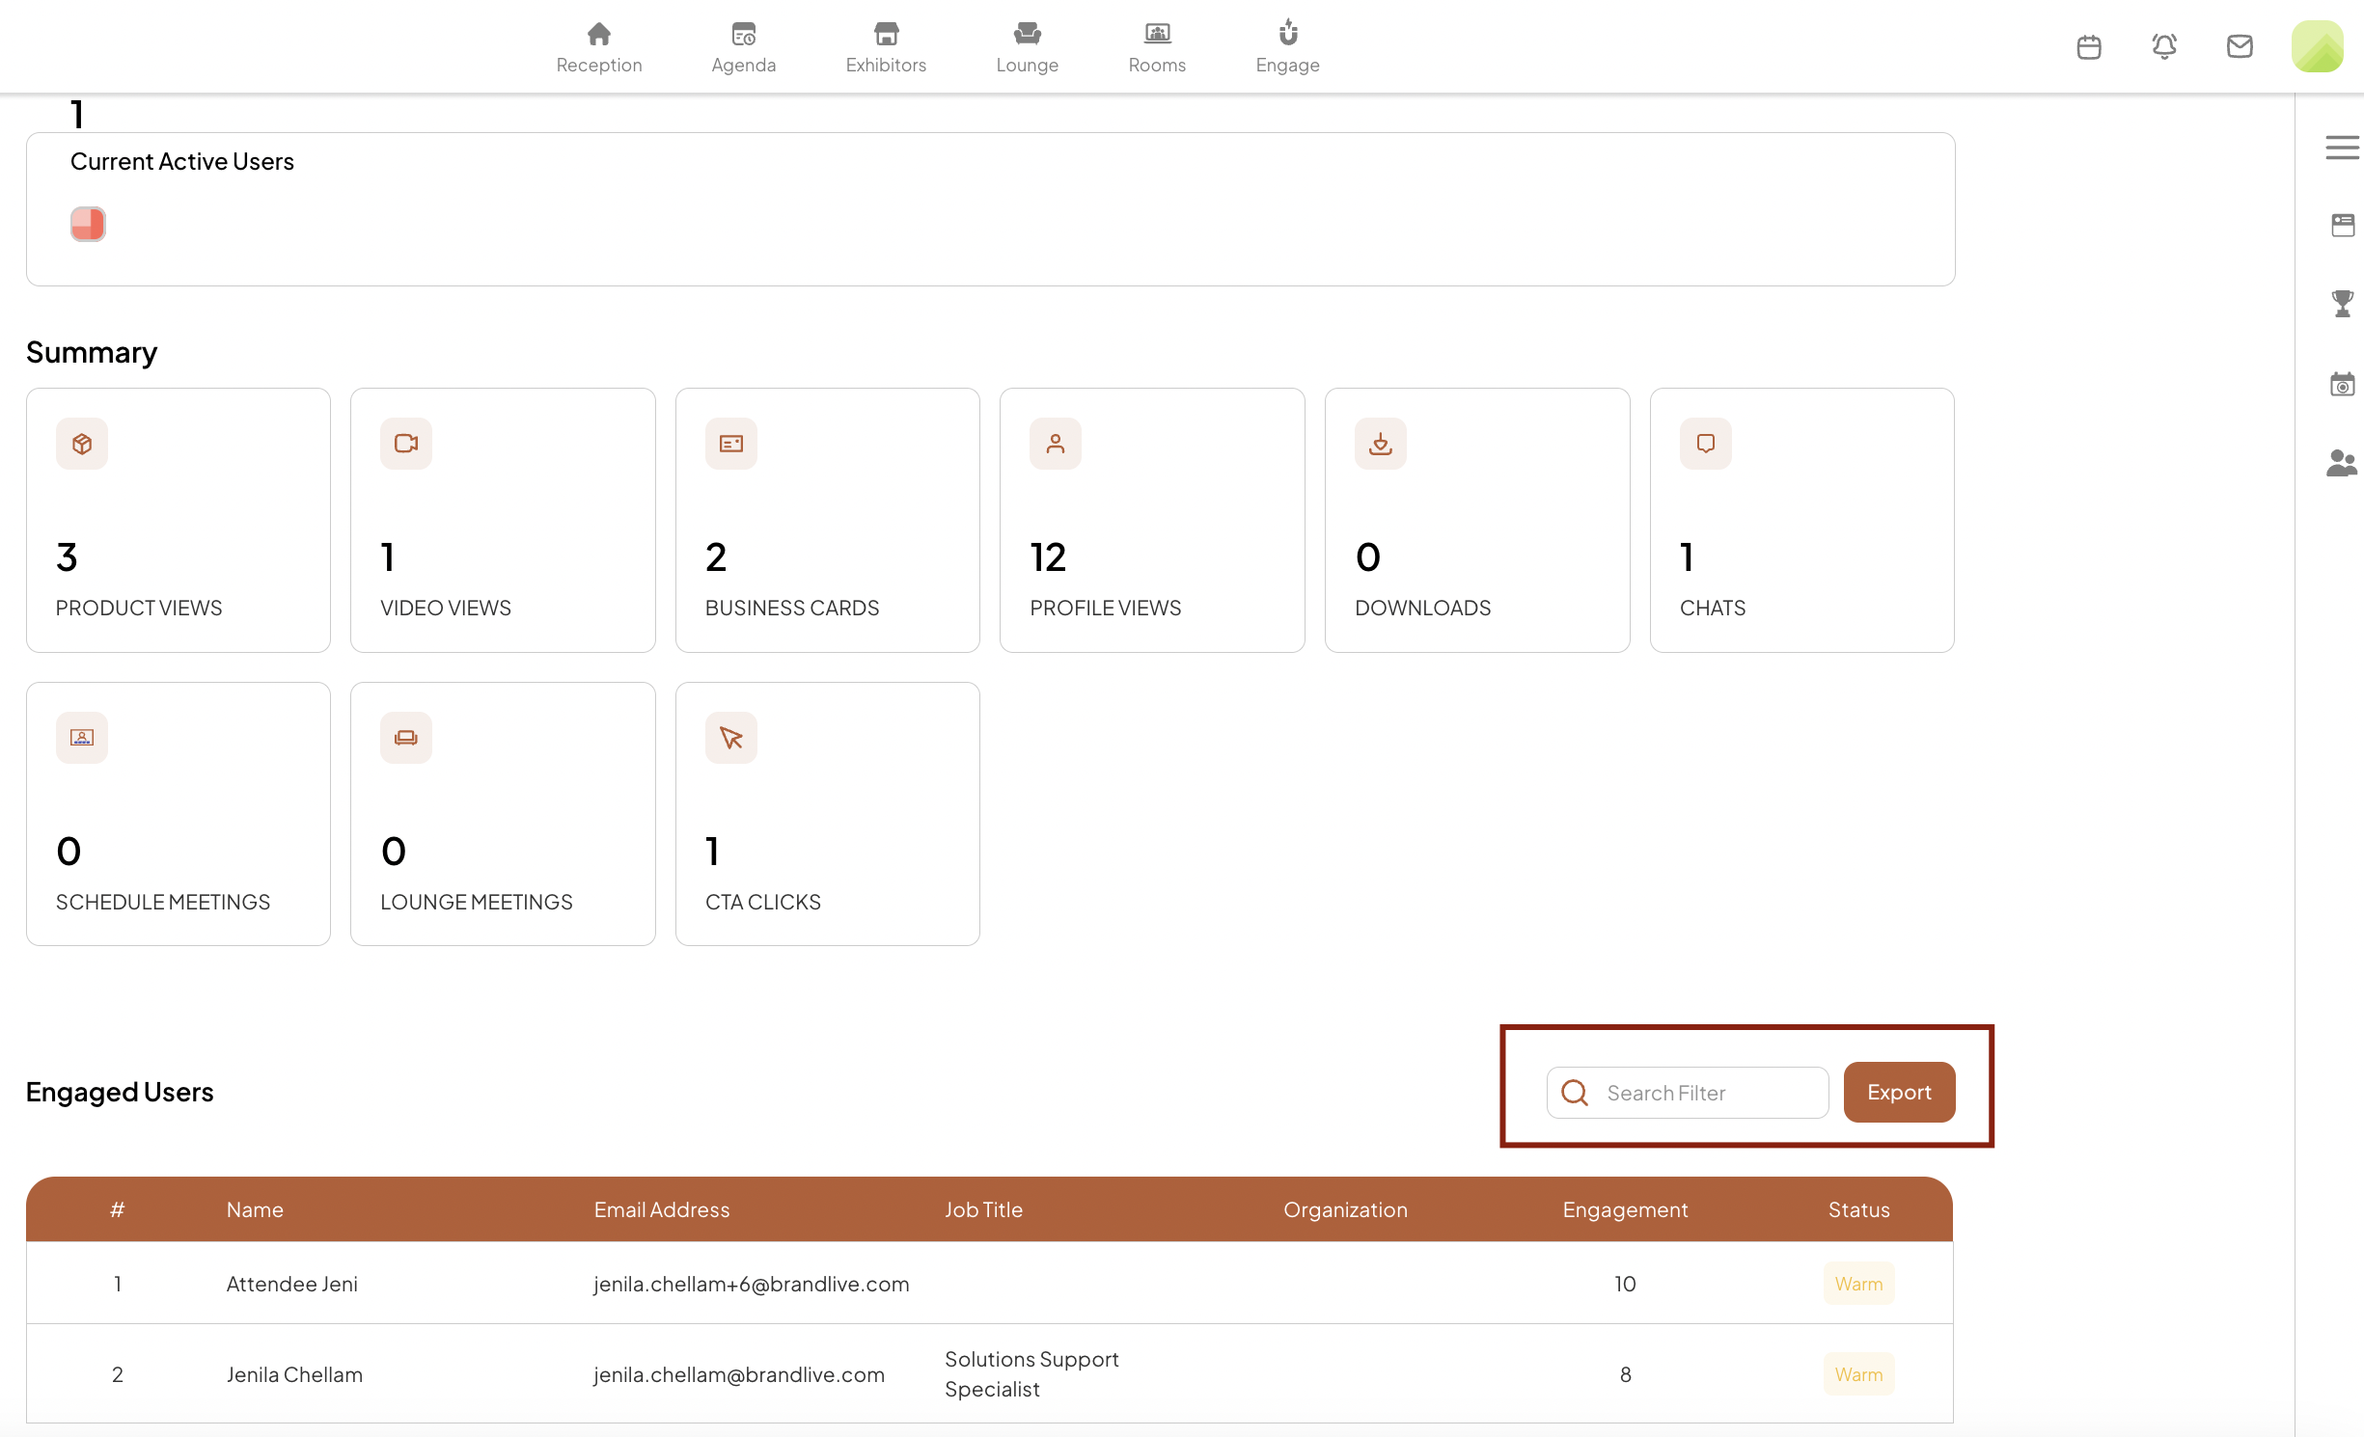Click the Video Views camera icon
The width and height of the screenshot is (2364, 1437).
(406, 444)
